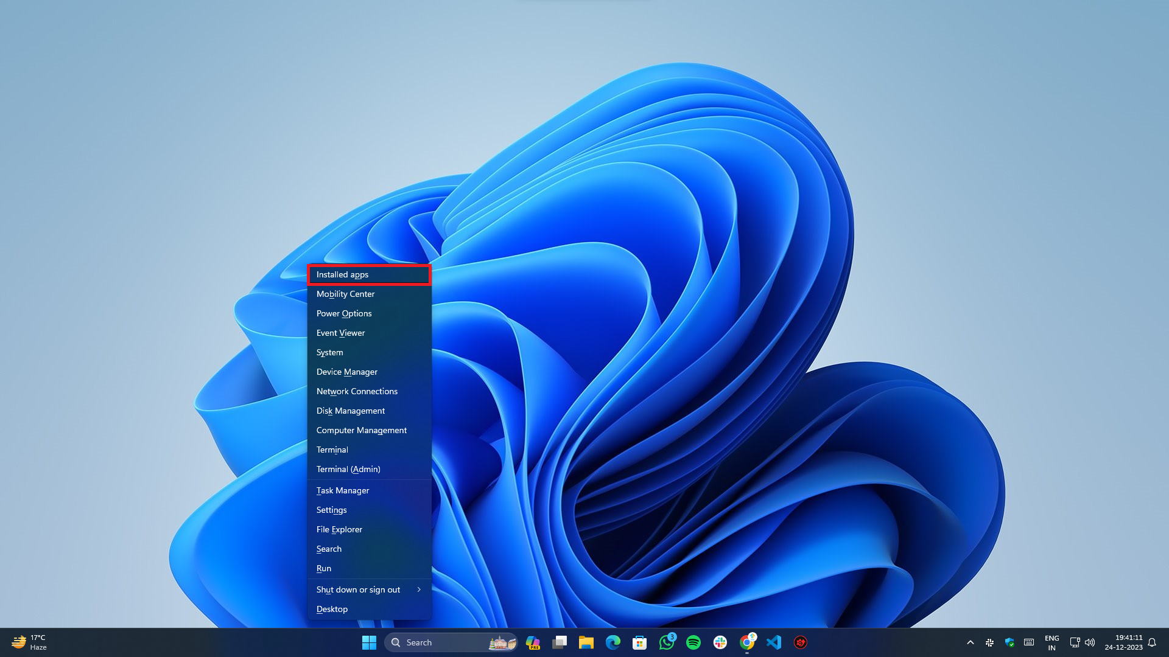This screenshot has width=1169, height=657.
Task: Launch Spotify from the taskbar
Action: 693,642
